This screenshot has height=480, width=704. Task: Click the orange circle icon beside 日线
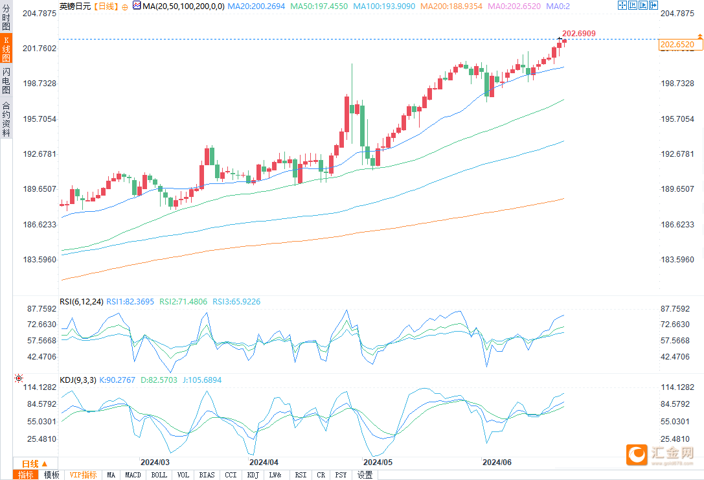[125, 6]
